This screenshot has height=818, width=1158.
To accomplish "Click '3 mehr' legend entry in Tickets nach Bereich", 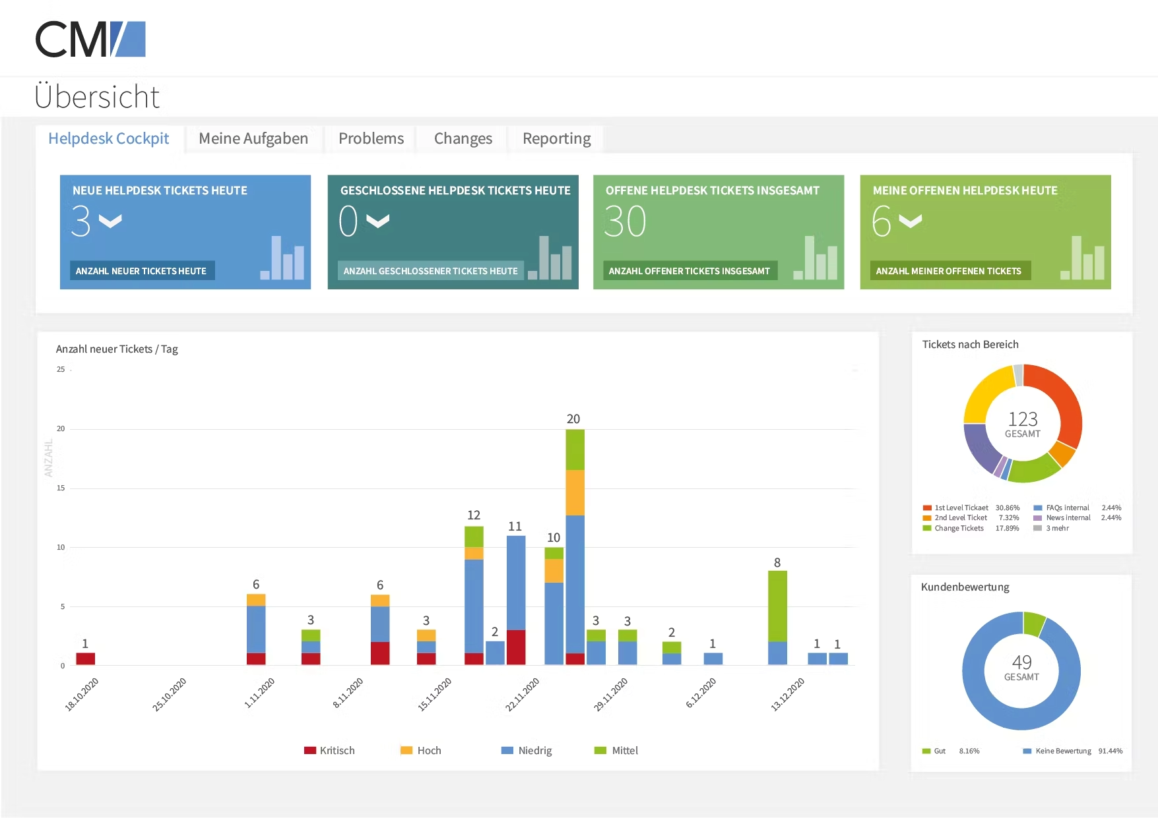I will point(1051,528).
